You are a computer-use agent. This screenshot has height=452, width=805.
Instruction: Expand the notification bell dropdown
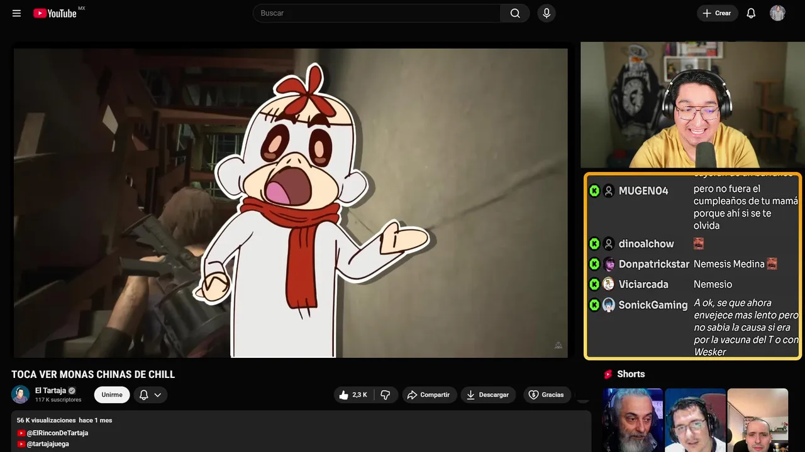click(150, 395)
